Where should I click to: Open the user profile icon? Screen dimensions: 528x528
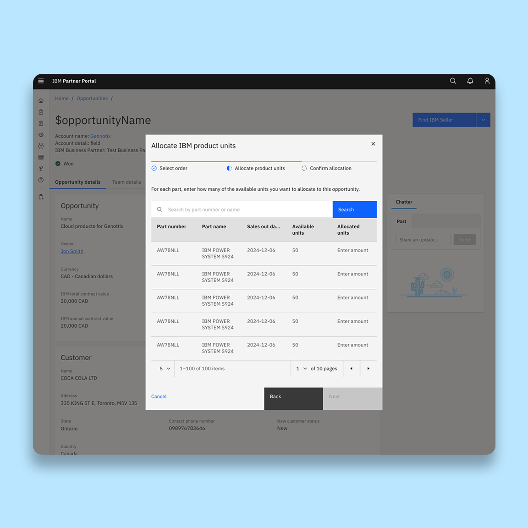[x=487, y=81]
